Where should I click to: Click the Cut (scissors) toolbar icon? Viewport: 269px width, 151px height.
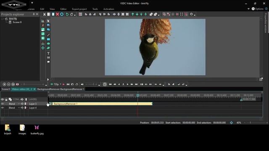click(x=45, y=14)
